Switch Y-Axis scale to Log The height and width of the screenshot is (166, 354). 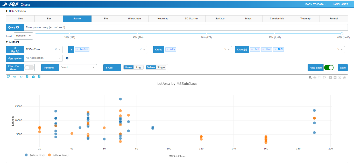[x=138, y=67]
